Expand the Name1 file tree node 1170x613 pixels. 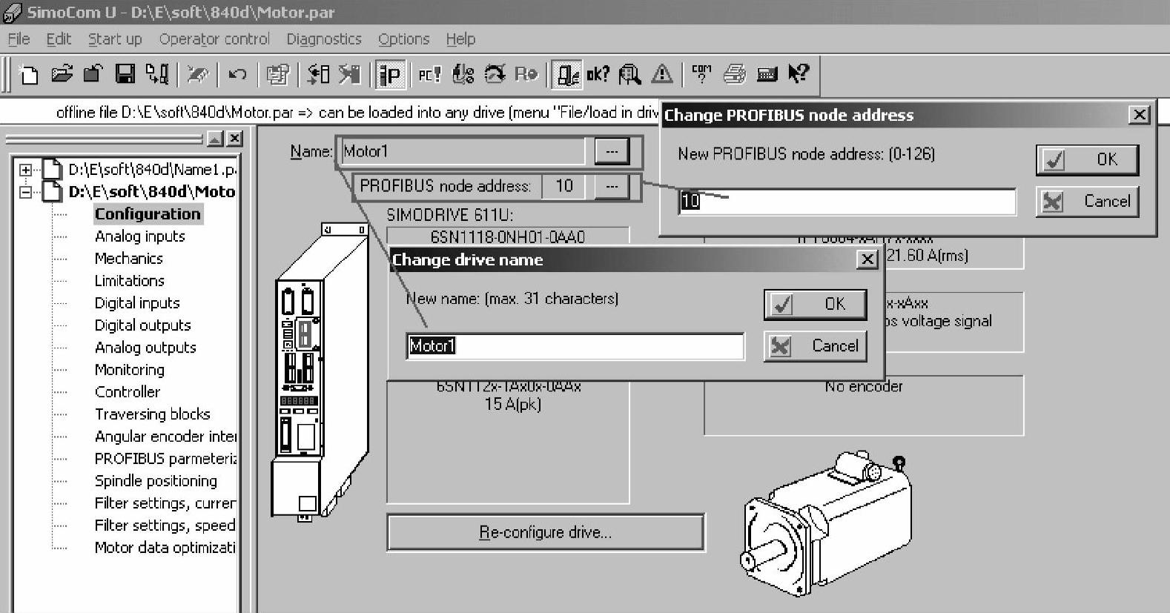[x=26, y=170]
